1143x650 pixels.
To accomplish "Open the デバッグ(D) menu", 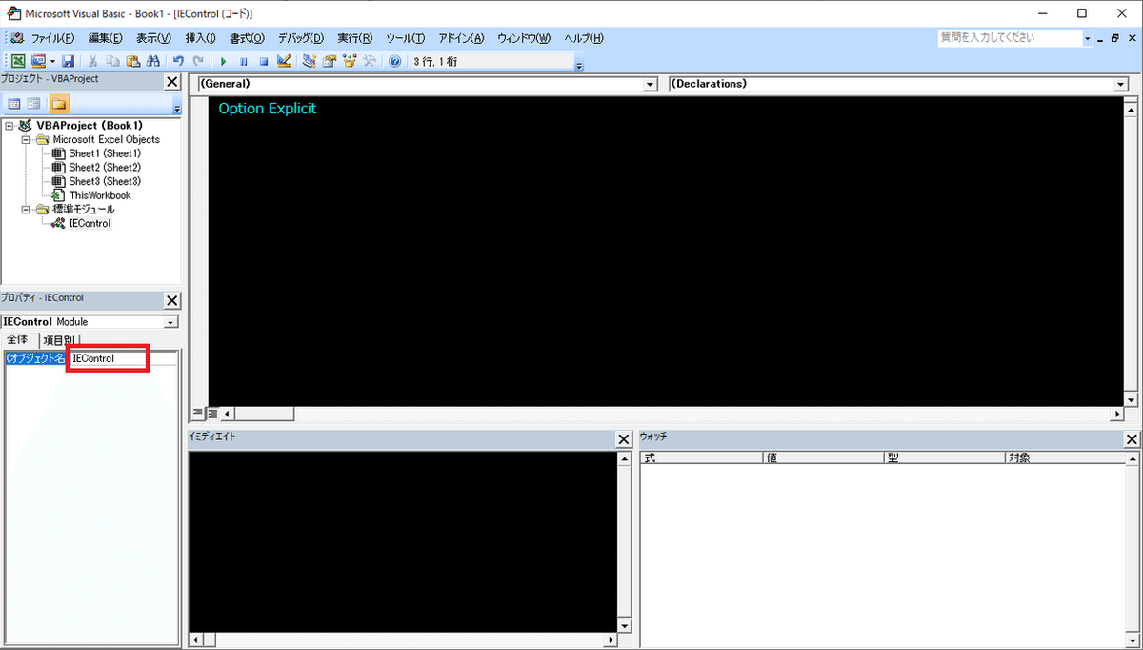I will click(x=301, y=38).
